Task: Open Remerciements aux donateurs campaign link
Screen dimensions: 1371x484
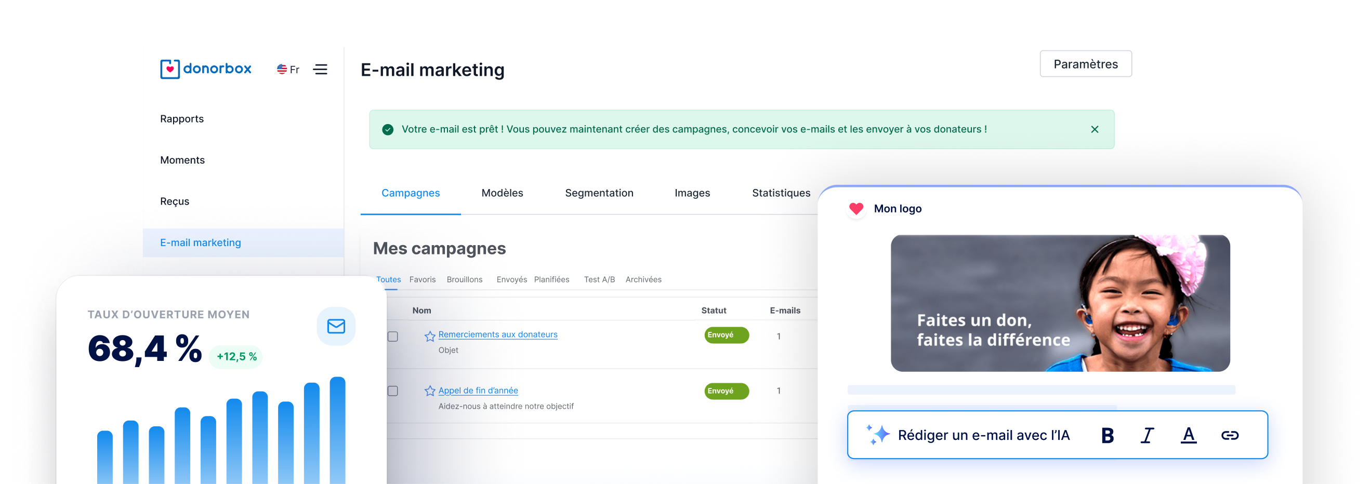Action: pyautogui.click(x=498, y=334)
